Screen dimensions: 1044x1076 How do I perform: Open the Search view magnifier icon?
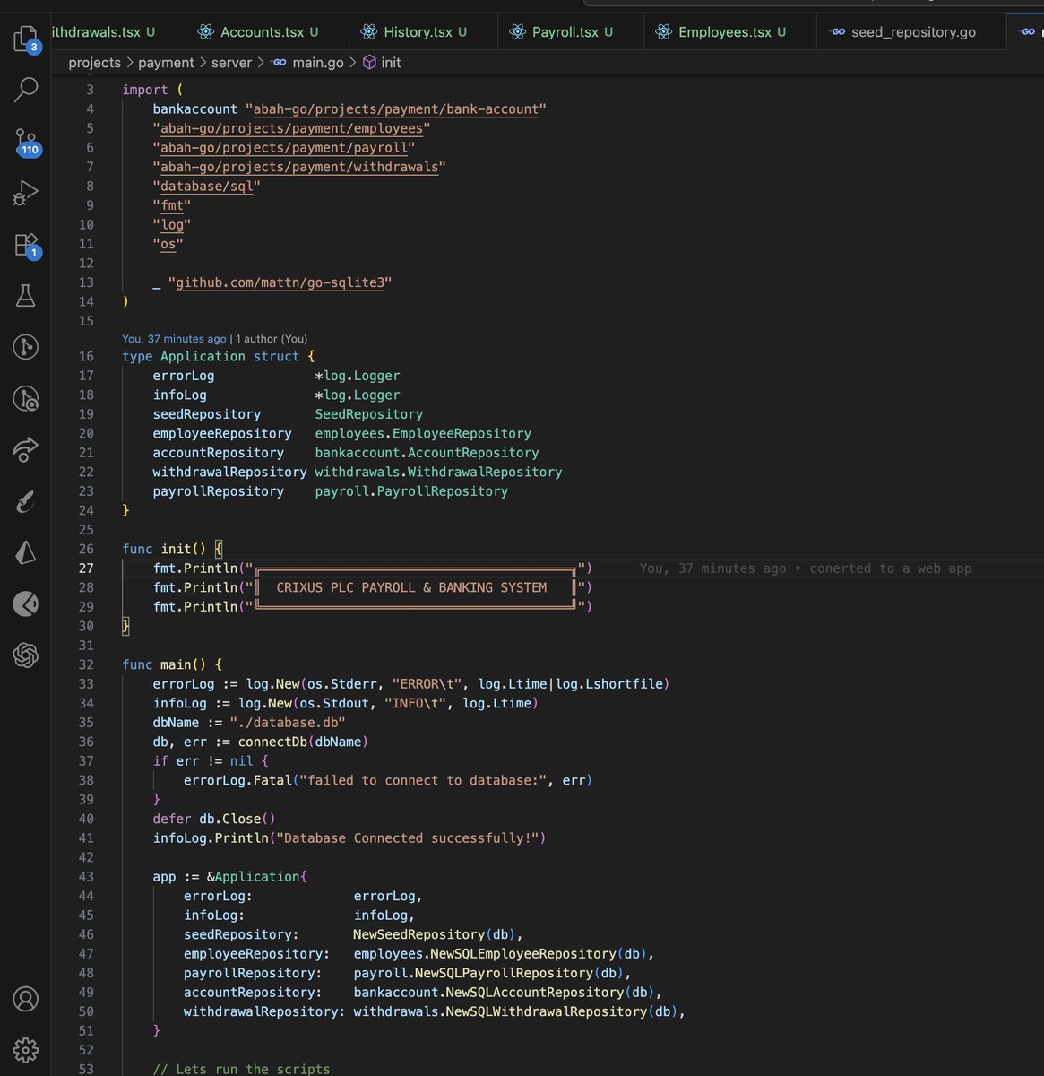click(x=25, y=89)
